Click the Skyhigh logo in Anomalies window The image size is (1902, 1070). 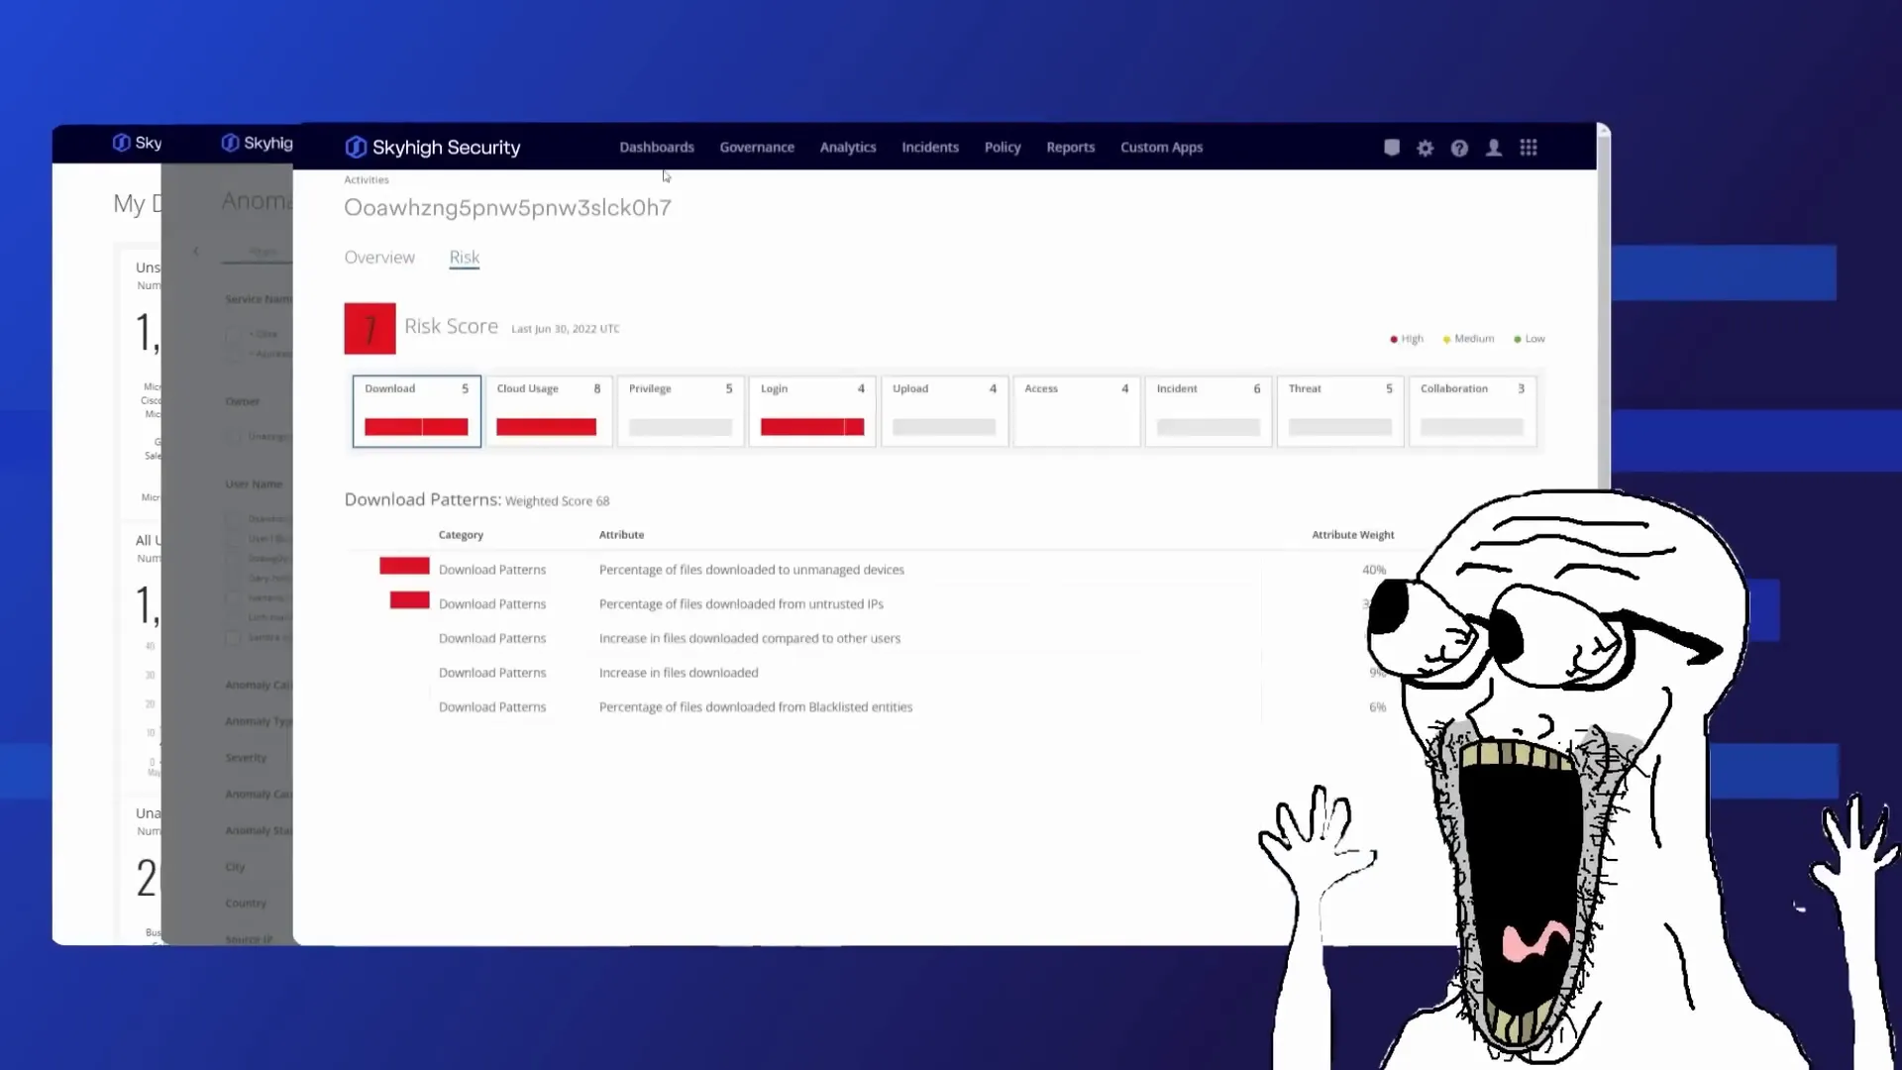pos(257,143)
